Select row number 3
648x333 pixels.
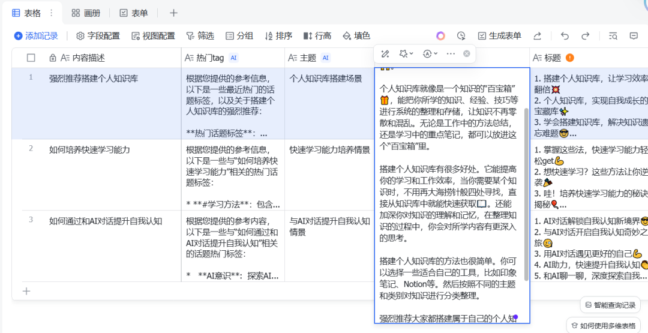tap(31, 220)
